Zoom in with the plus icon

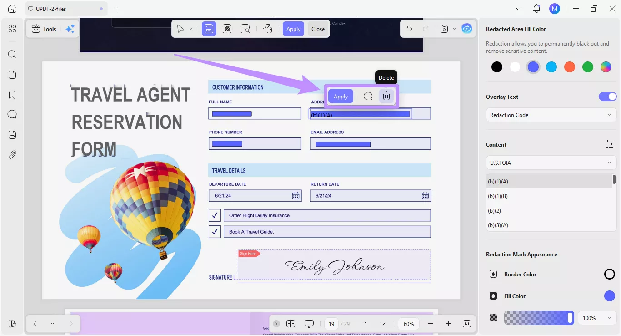pyautogui.click(x=448, y=324)
